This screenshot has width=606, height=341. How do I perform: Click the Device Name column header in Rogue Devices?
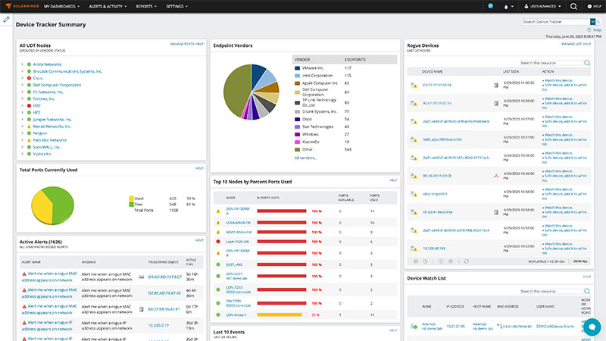pos(433,71)
